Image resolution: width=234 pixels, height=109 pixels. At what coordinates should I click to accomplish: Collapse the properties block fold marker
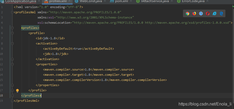(x=12, y=65)
